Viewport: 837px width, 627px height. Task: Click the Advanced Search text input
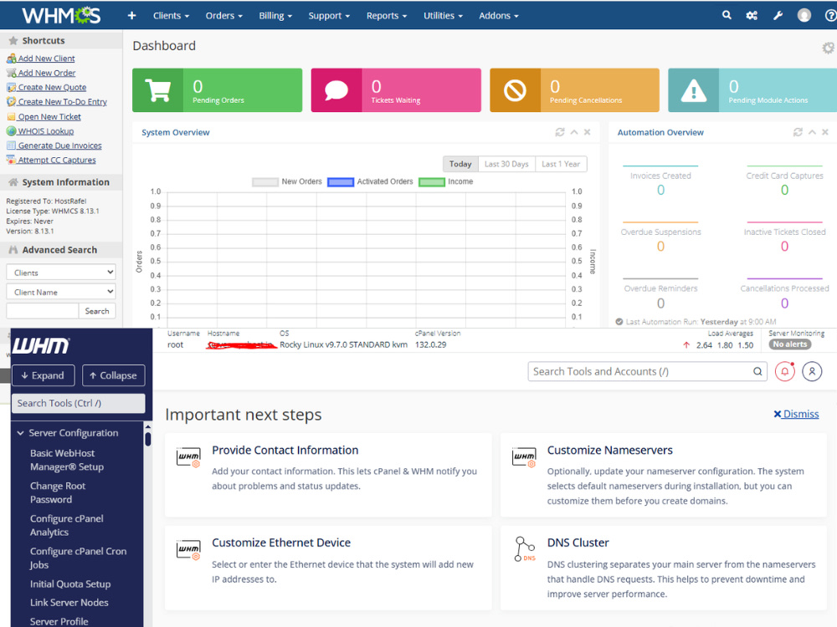(x=43, y=311)
